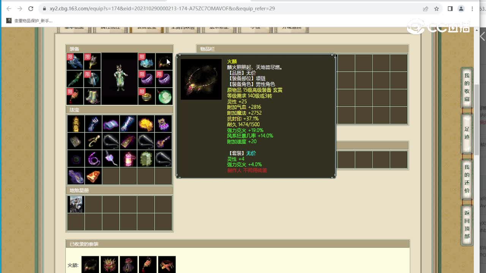Select the purple chime bells treasure icon
Screen dimensions: 486x273
[163, 124]
